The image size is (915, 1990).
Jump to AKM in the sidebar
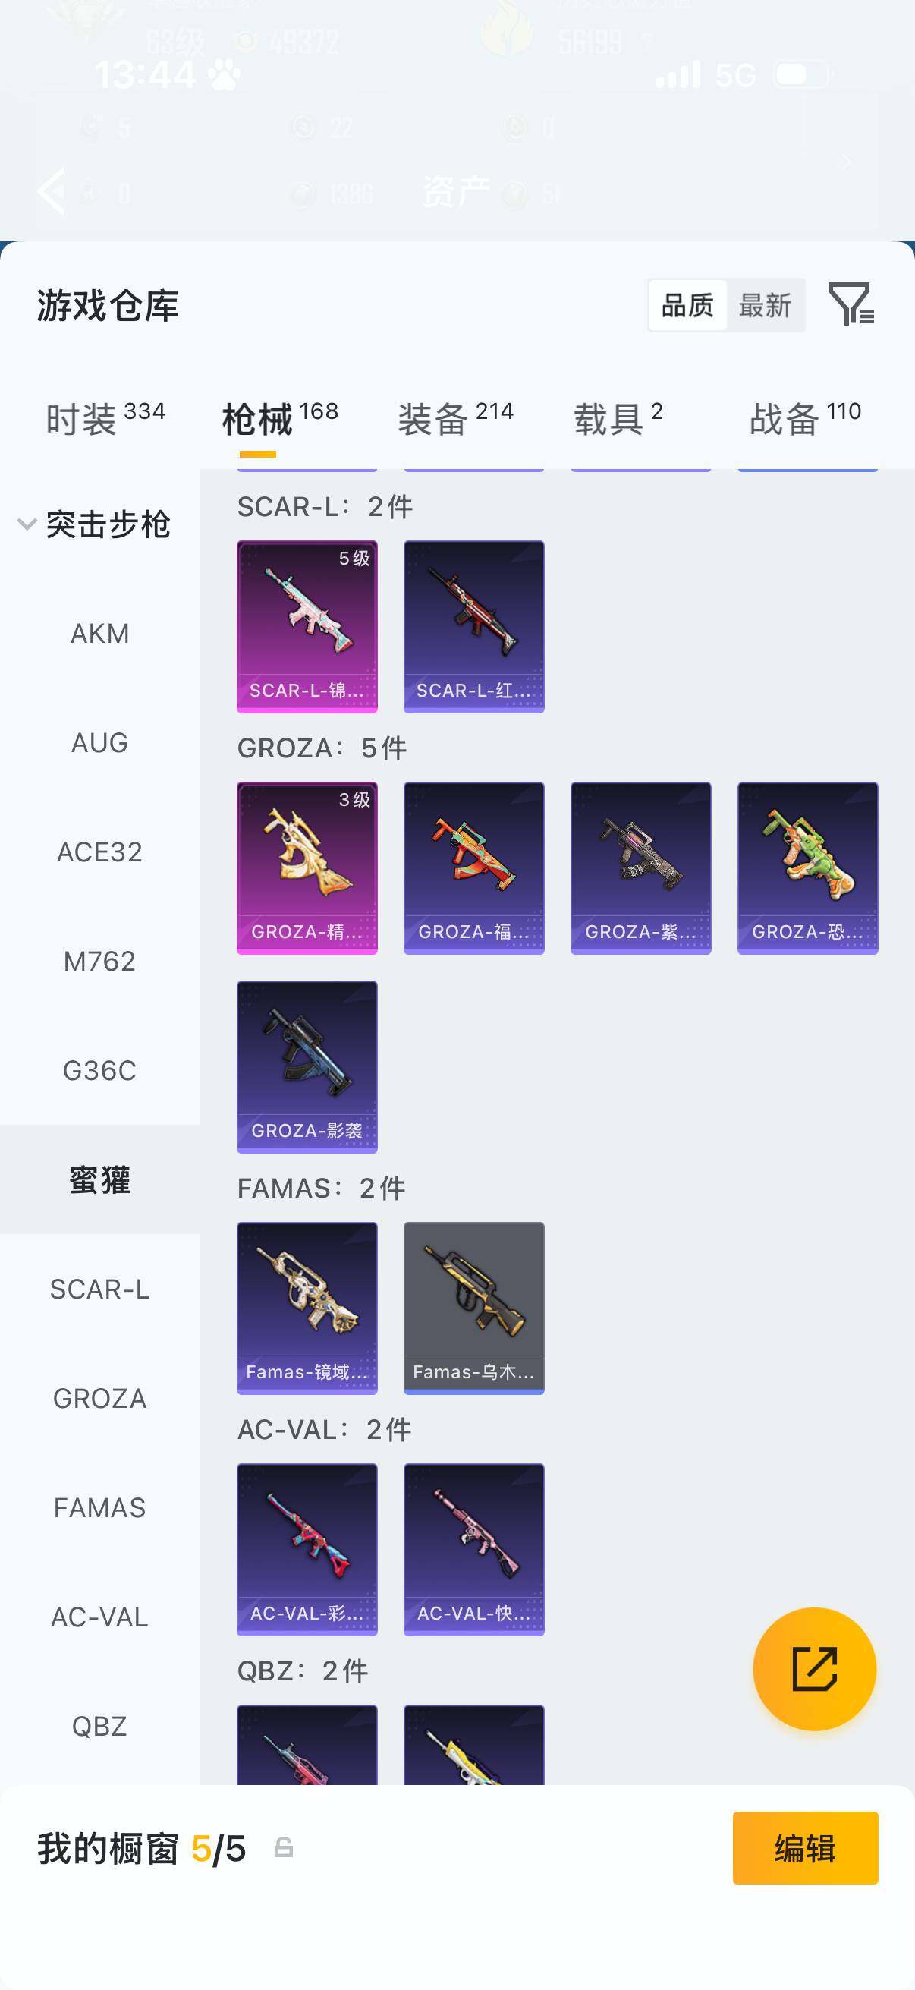(99, 634)
